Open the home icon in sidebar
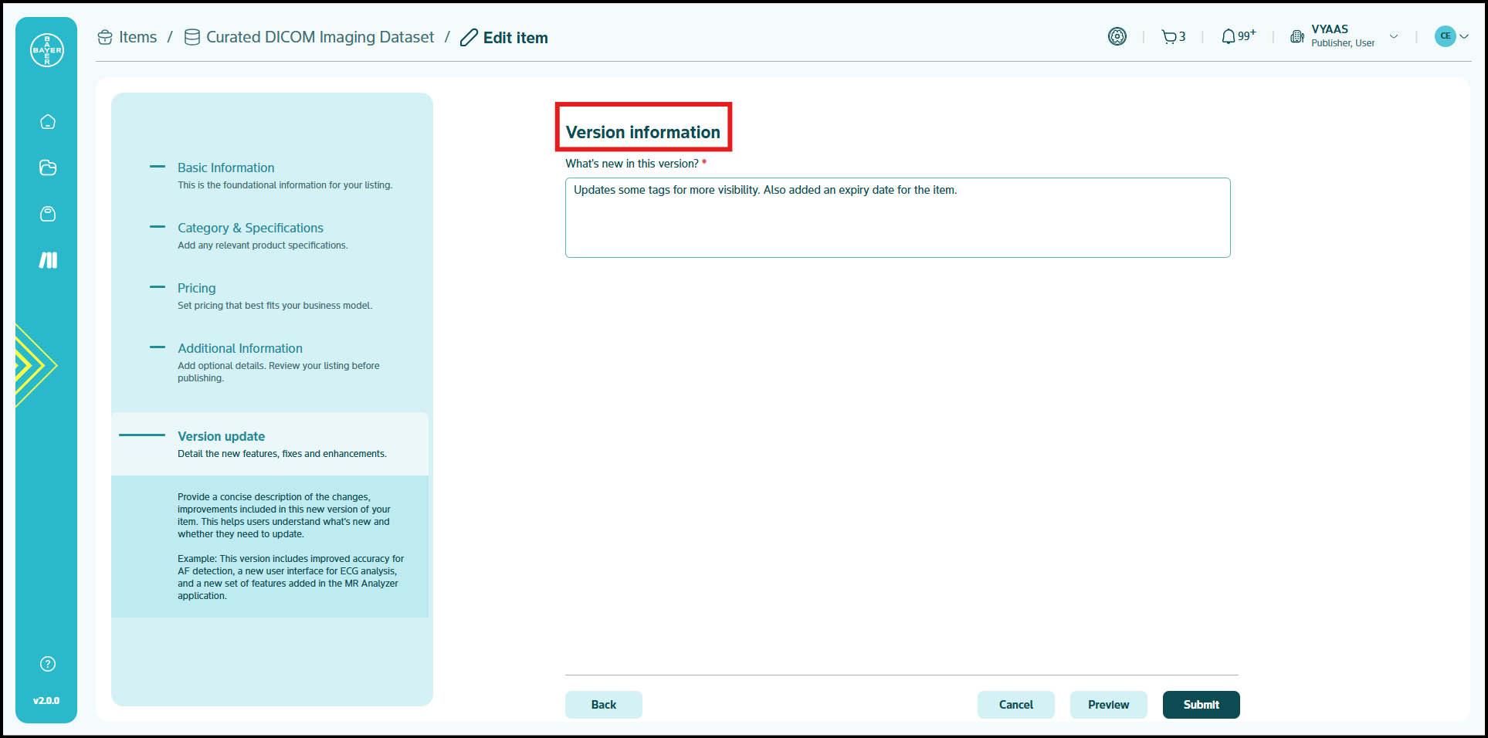The width and height of the screenshot is (1488, 738). pos(48,122)
